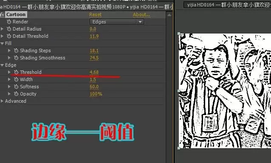This screenshot has width=271, height=163.
Task: Expand the Advanced group
Action: pyautogui.click(x=2, y=101)
